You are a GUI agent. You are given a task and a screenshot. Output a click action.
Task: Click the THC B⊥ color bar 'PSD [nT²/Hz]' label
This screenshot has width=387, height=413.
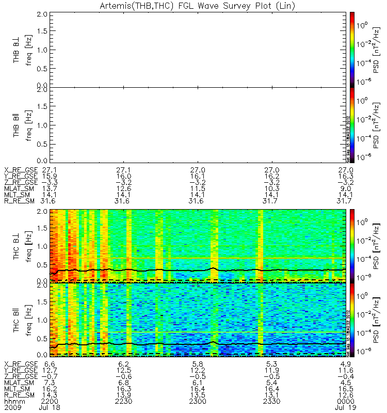pos(377,246)
